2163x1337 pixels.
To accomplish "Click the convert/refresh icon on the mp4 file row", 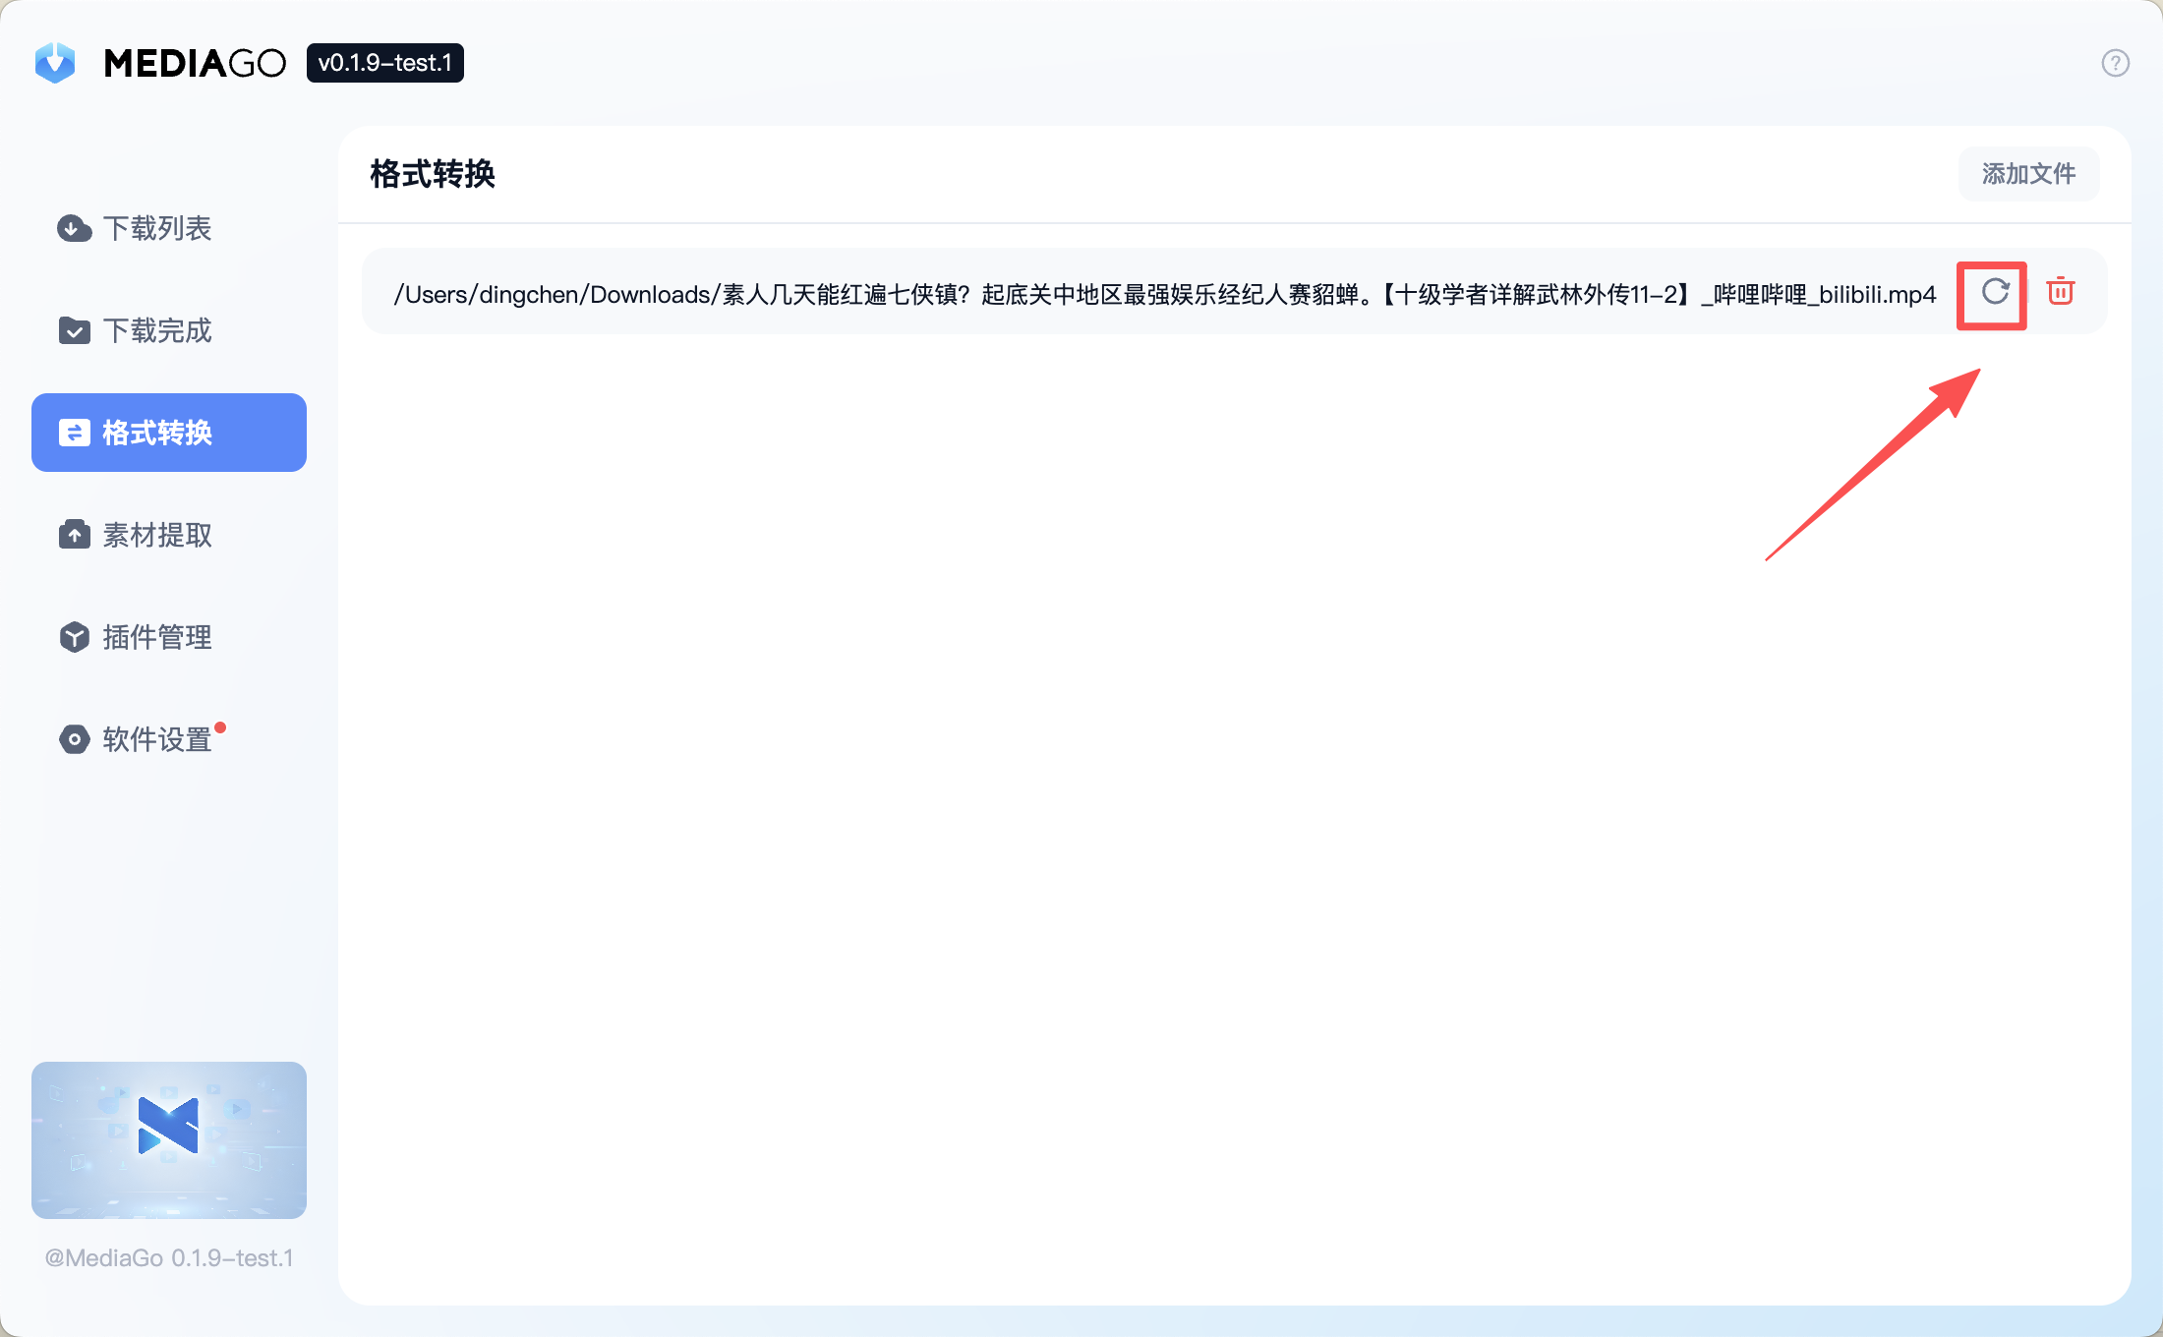I will coord(1992,293).
